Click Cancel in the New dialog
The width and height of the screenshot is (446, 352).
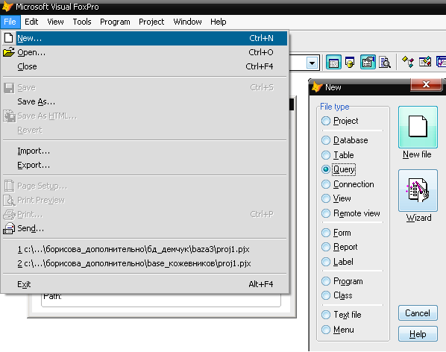tap(418, 313)
